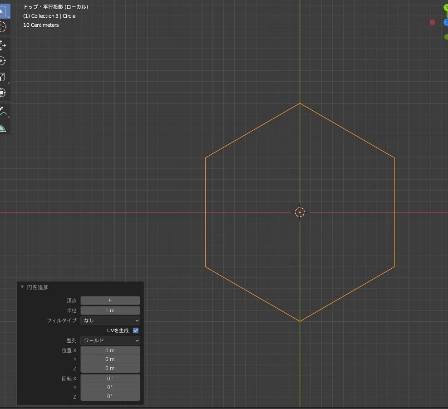
Task: Select the Scale tool
Action: [x=3, y=77]
